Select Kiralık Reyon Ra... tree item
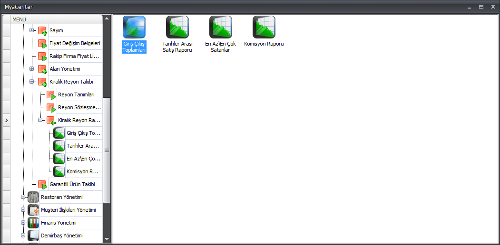500x245 pixels. point(79,120)
